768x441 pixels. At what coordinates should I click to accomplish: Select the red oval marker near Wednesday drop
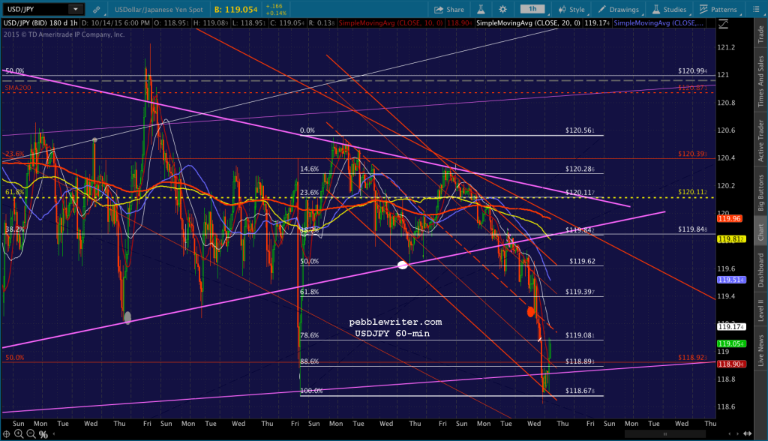(530, 311)
